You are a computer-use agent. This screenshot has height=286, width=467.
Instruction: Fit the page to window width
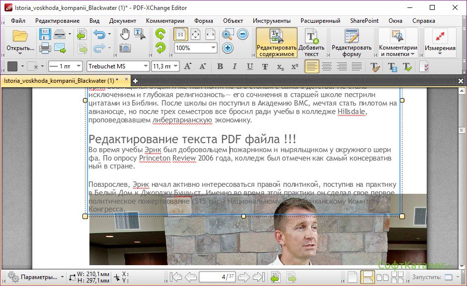[210, 34]
